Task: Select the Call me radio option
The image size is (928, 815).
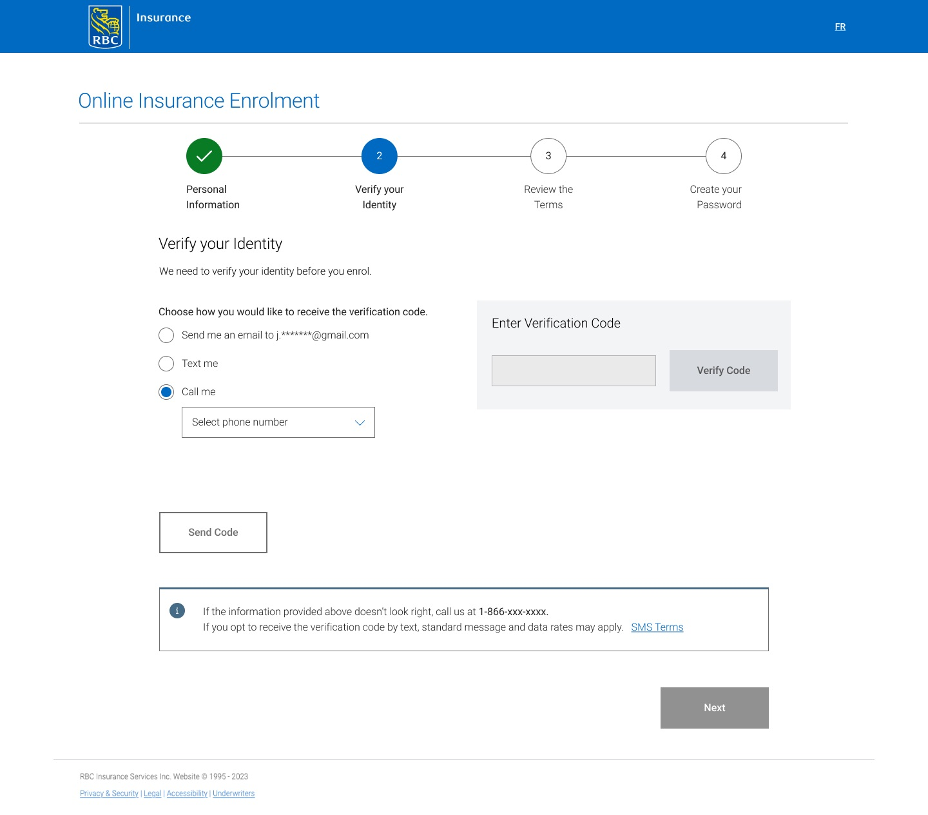Action: (166, 392)
